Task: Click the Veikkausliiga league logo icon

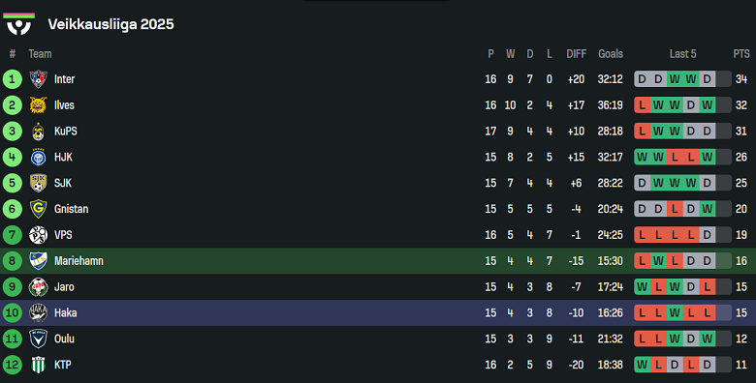Action: tap(18, 24)
